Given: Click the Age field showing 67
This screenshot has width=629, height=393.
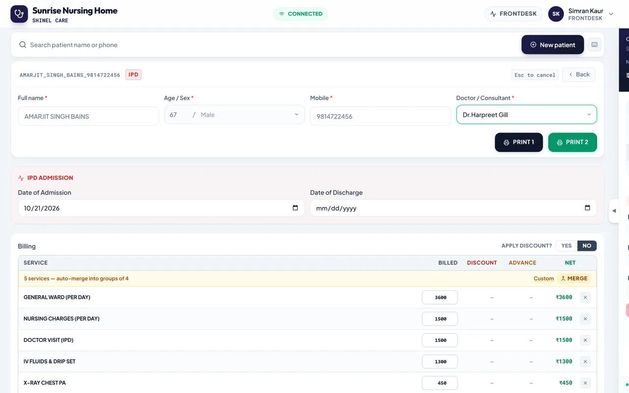Looking at the screenshot, I should tap(177, 114).
